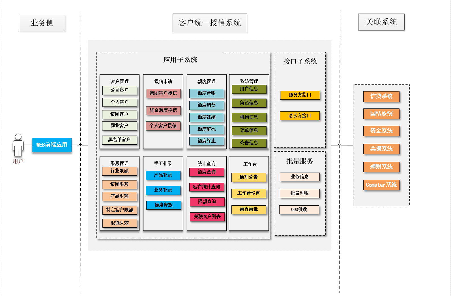Click the 工作台 group heading
Image resolution: width=451 pixels, height=296 pixels.
250,164
